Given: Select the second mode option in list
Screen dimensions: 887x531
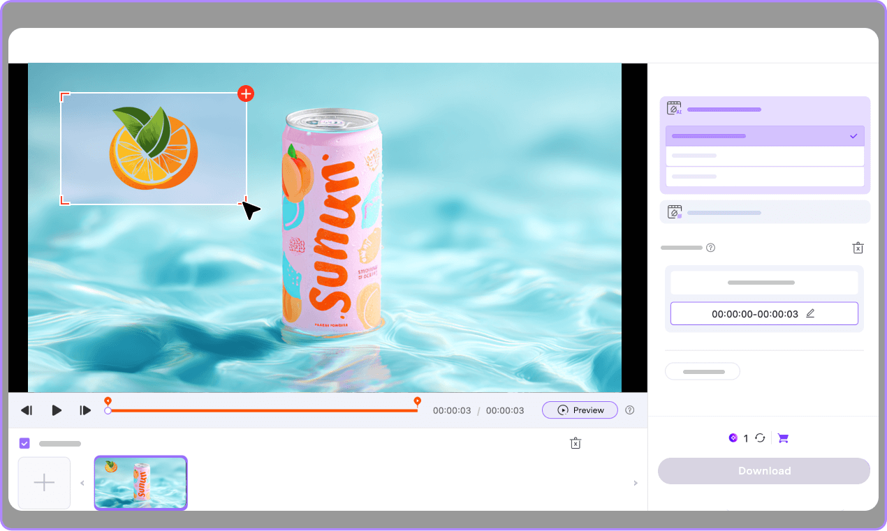Looking at the screenshot, I should coord(765,156).
